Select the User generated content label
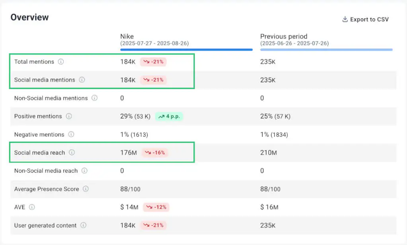Viewport: 407px width, 245px height. click(x=45, y=225)
